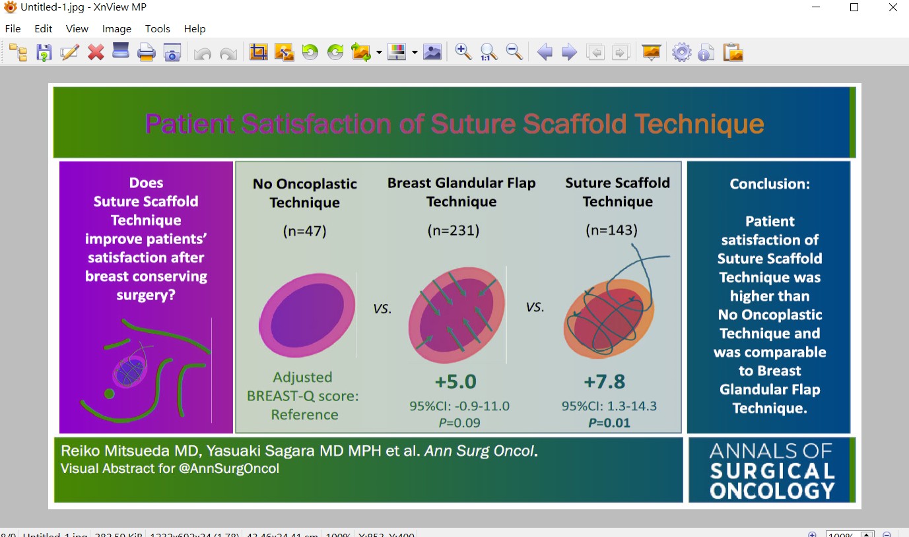Click the Save As floppy disk icon
The width and height of the screenshot is (909, 537).
pyautogui.click(x=44, y=52)
